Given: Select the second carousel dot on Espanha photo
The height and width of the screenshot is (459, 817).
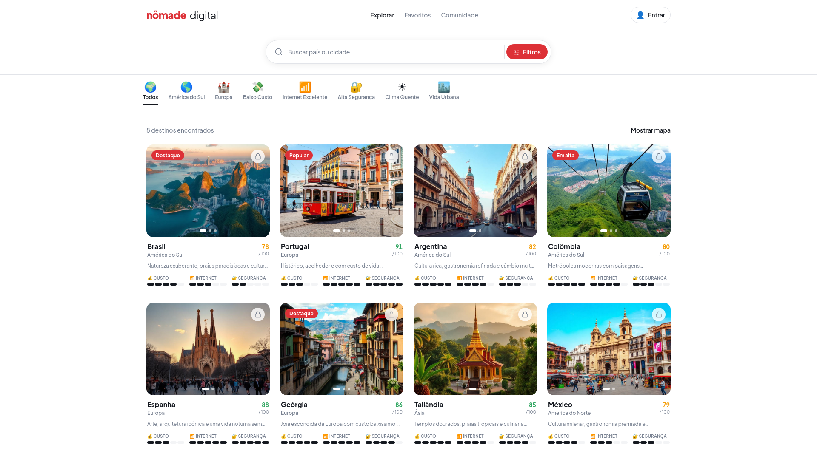Looking at the screenshot, I should click(213, 389).
